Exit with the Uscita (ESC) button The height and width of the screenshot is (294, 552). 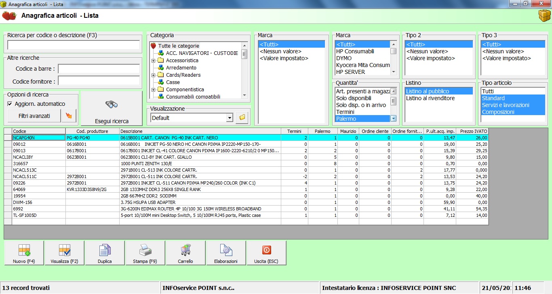pyautogui.click(x=266, y=253)
